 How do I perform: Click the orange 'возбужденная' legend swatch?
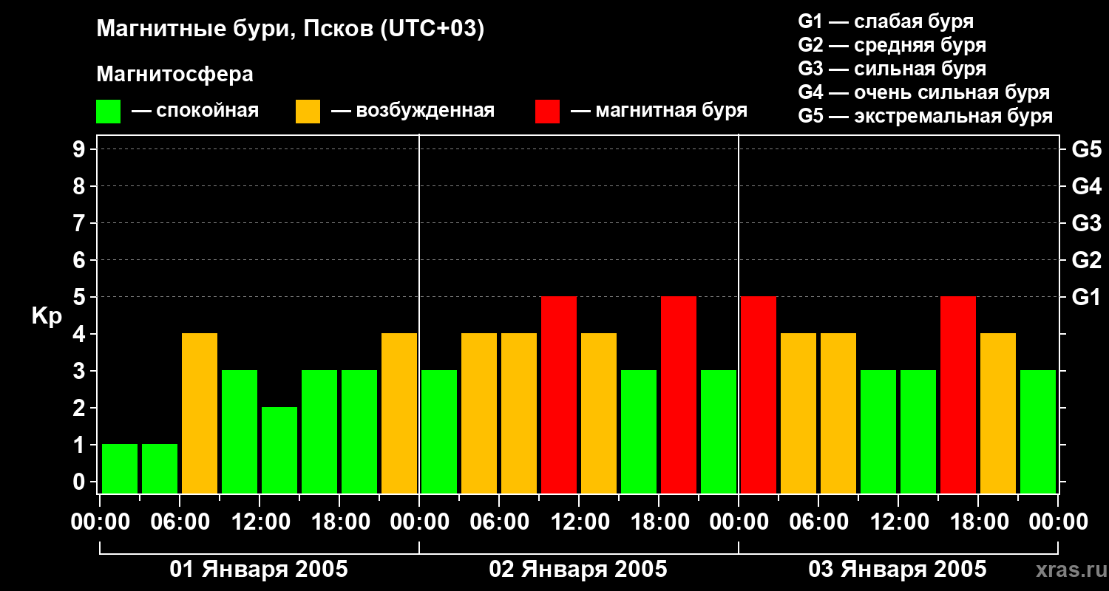pos(308,112)
